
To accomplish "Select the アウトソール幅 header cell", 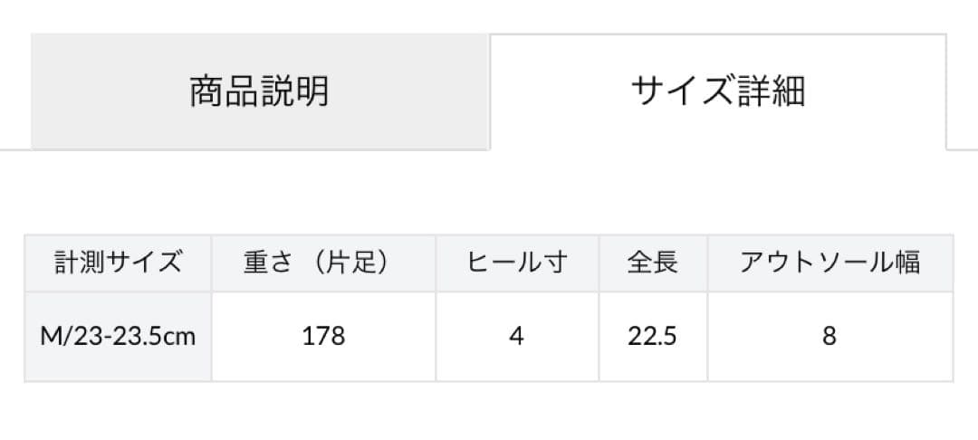I will pos(829,263).
